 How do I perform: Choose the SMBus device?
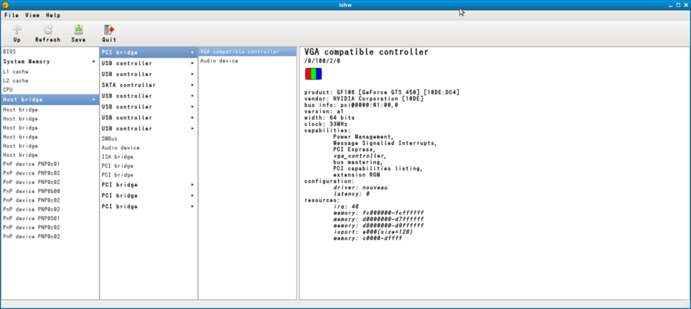click(x=109, y=139)
